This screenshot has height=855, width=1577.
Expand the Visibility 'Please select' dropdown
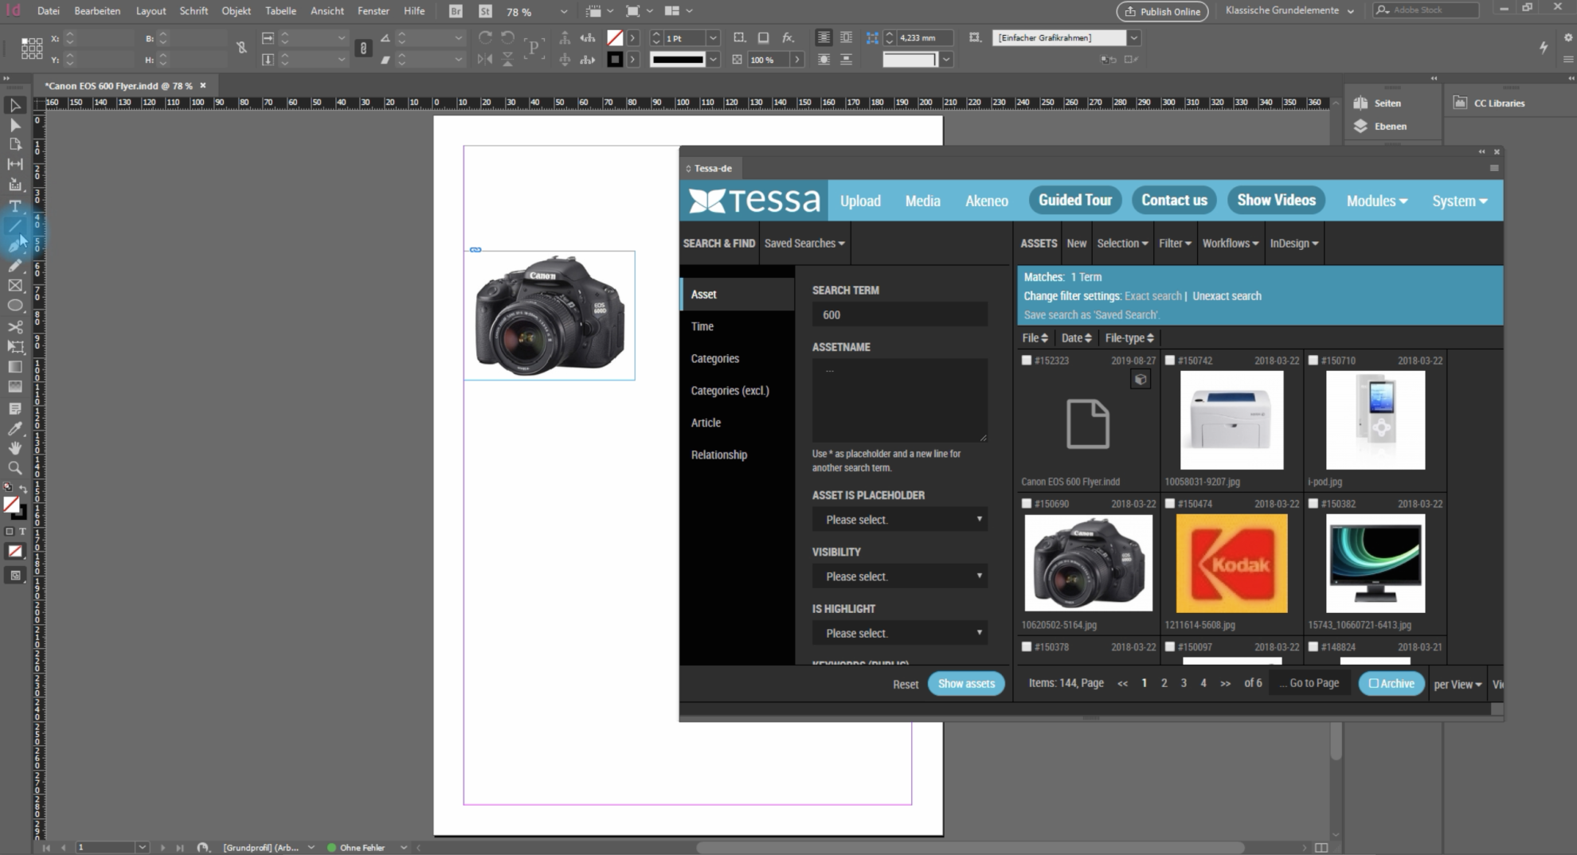(899, 576)
